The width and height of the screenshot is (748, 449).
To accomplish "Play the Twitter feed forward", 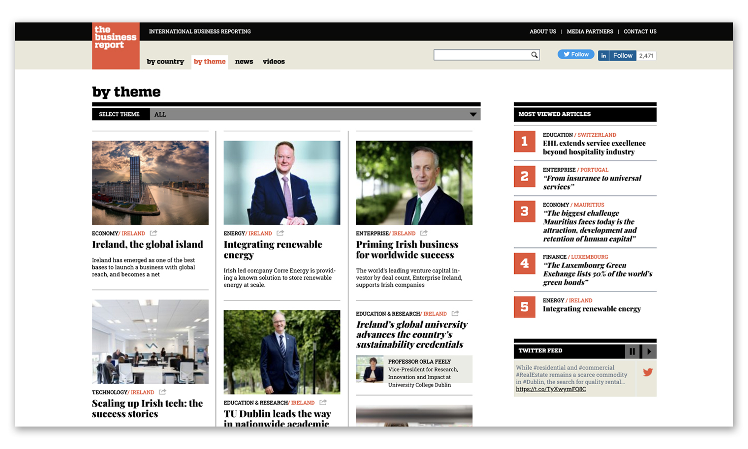I will coord(649,351).
